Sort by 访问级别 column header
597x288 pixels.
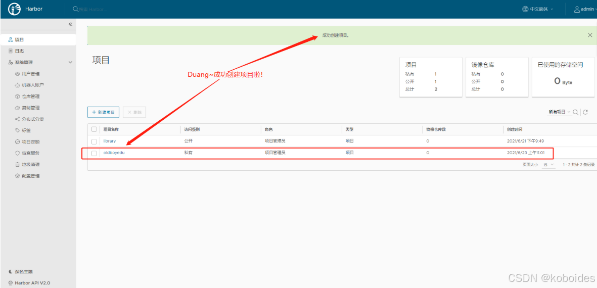tap(192, 129)
